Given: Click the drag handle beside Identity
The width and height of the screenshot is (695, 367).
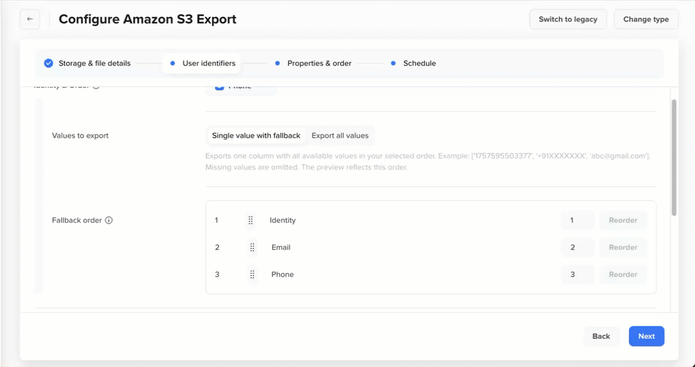Looking at the screenshot, I should coord(251,220).
